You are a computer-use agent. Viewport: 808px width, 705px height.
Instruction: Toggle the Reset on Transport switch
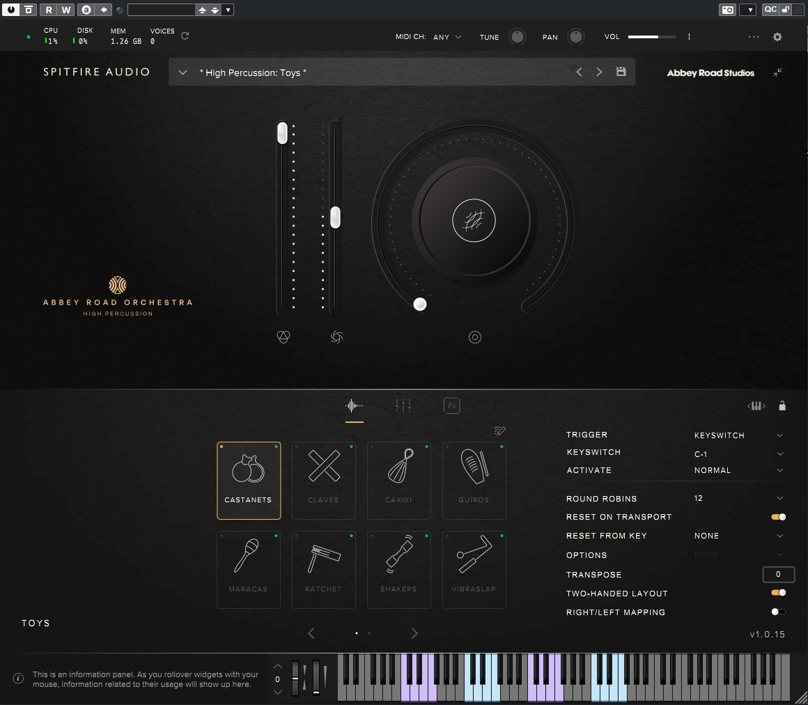coord(778,517)
